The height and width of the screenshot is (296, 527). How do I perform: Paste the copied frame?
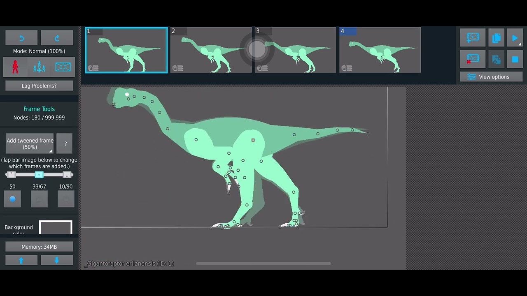pos(496,59)
